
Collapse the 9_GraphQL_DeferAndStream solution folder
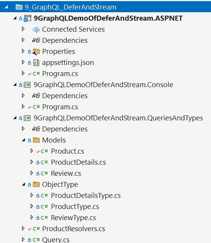point(6,7)
